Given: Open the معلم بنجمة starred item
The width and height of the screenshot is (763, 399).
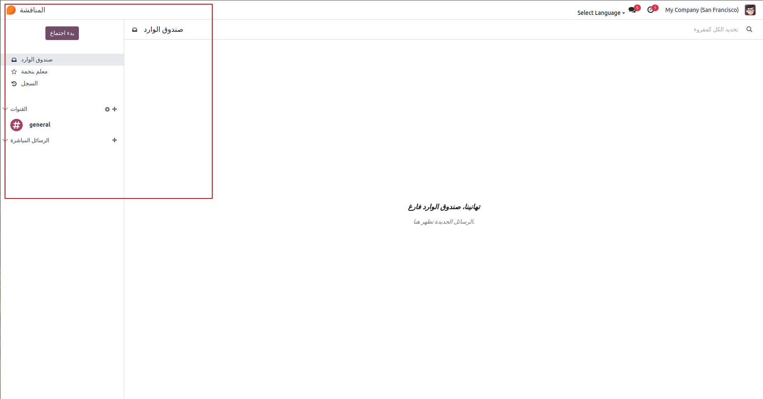Looking at the screenshot, I should coord(62,71).
